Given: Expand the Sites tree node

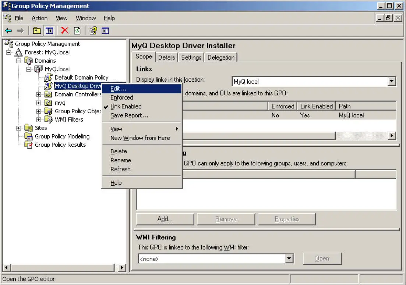Looking at the screenshot, I should [x=19, y=128].
